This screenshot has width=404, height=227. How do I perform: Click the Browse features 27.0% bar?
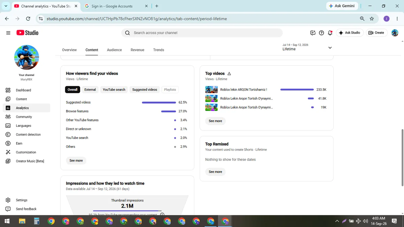pyautogui.click(x=169, y=111)
